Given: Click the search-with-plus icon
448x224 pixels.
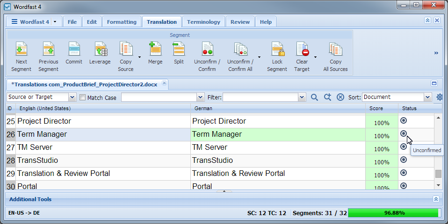Looking at the screenshot, I should point(327,97).
